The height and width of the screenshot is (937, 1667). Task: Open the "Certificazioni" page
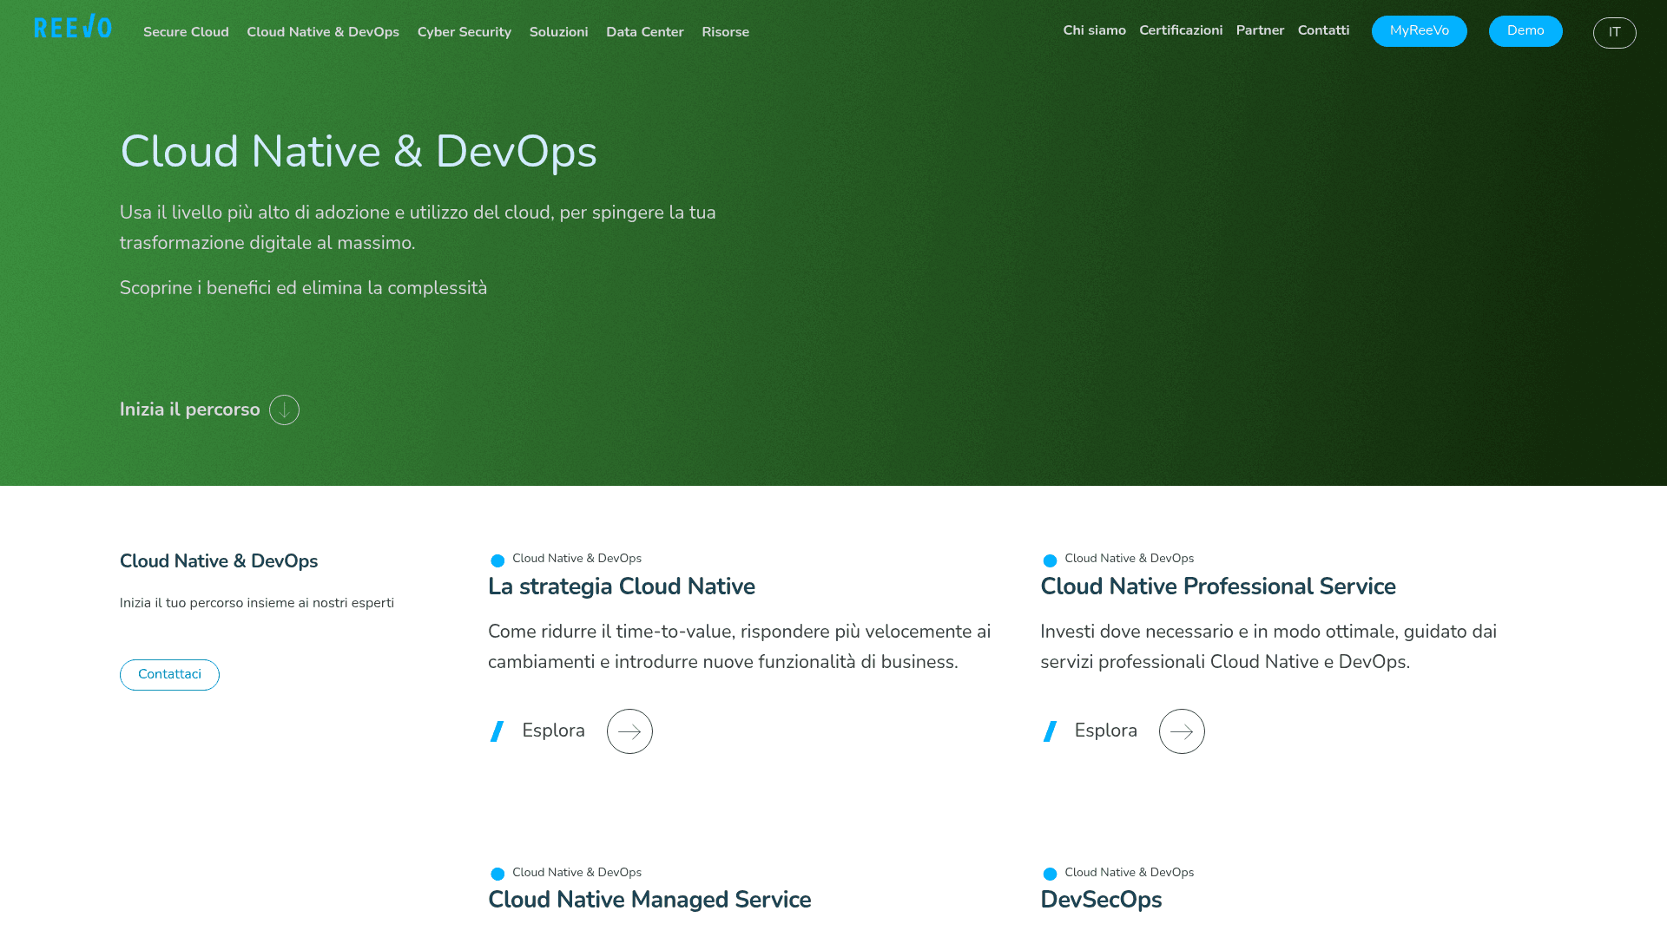click(1181, 29)
